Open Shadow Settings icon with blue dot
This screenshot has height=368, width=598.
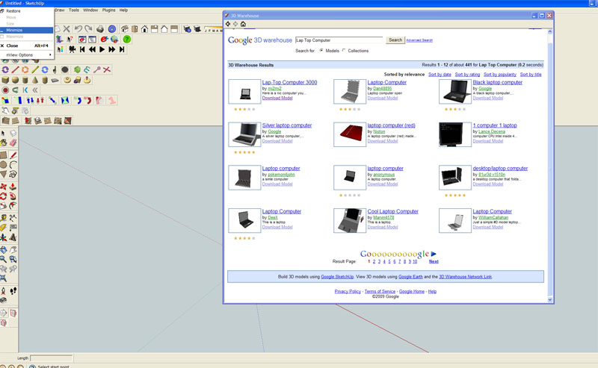point(187,29)
